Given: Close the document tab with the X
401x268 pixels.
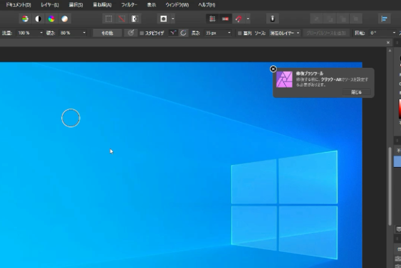Looking at the screenshot, I should pyautogui.click(x=388, y=43).
